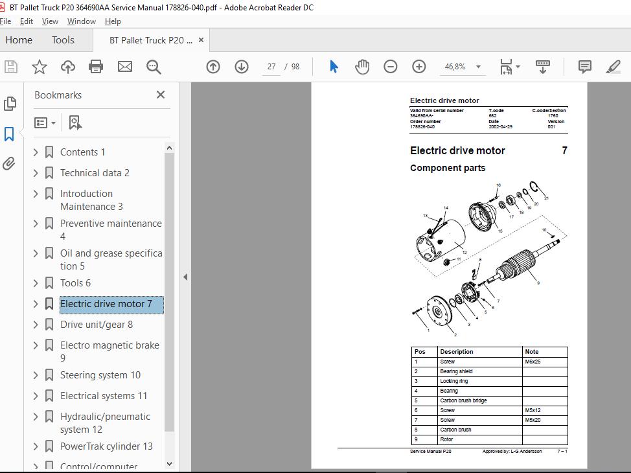This screenshot has width=631, height=473.
Task: Open the Help menu
Action: point(113,21)
